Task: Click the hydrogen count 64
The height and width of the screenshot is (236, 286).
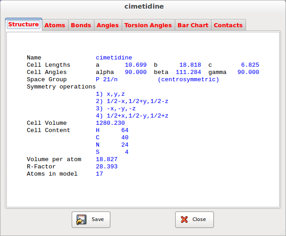Action: coord(125,130)
